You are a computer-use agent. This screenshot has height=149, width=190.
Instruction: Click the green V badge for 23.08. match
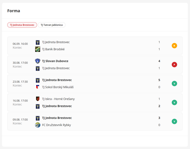pos(174,83)
